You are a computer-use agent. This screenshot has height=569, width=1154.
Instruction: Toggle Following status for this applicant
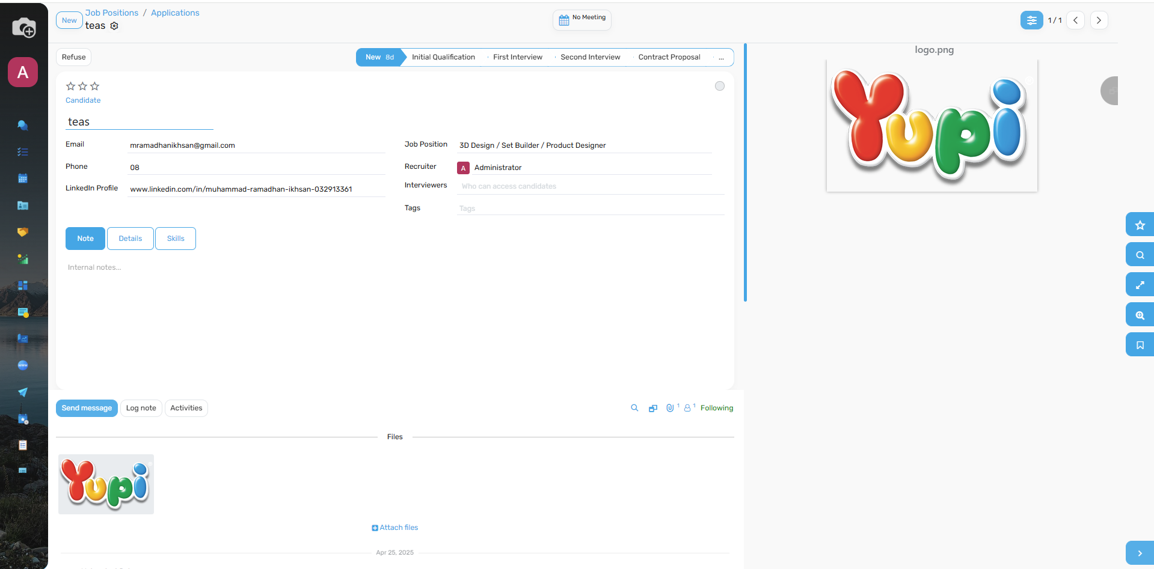(x=717, y=408)
